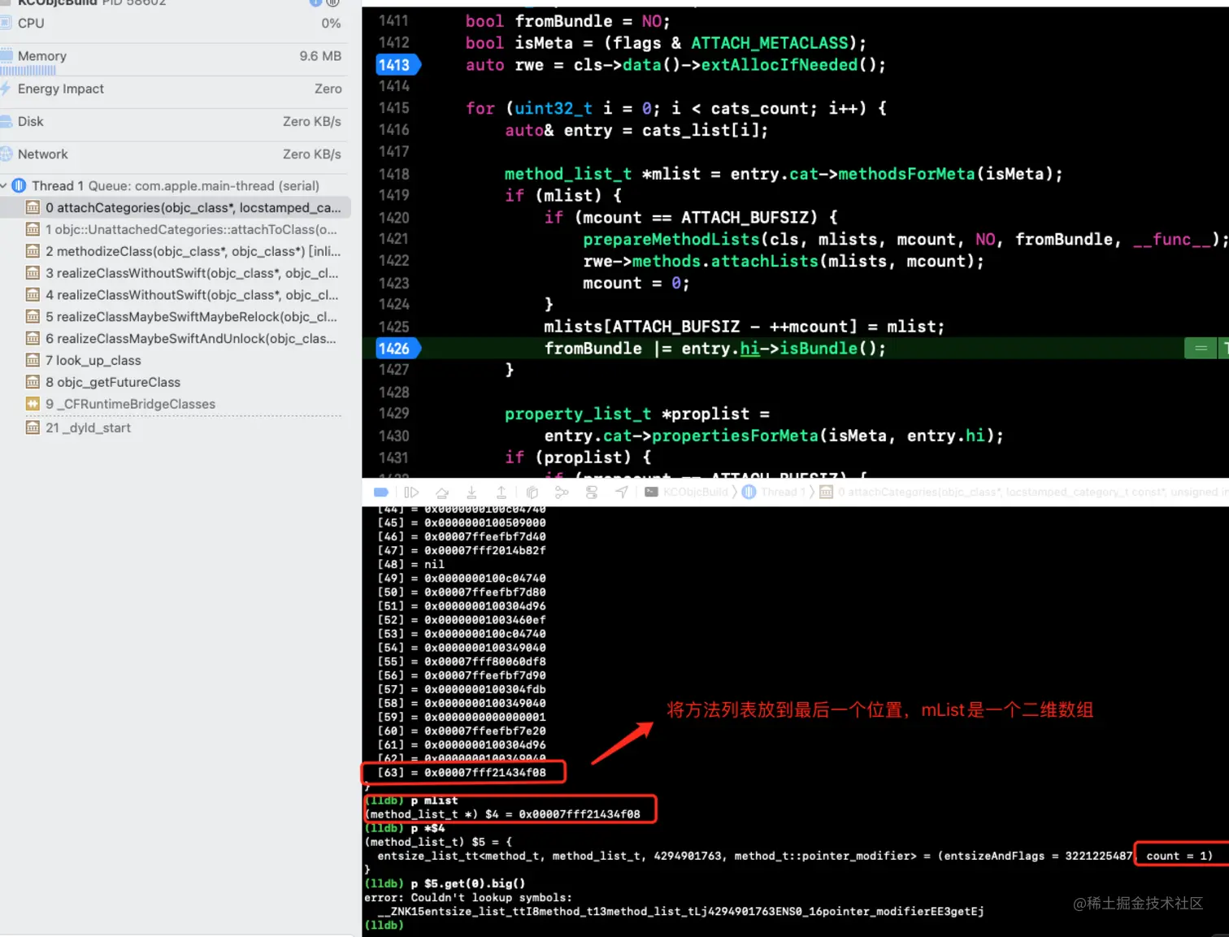Open the Network gauge report
The width and height of the screenshot is (1229, 937).
174,154
